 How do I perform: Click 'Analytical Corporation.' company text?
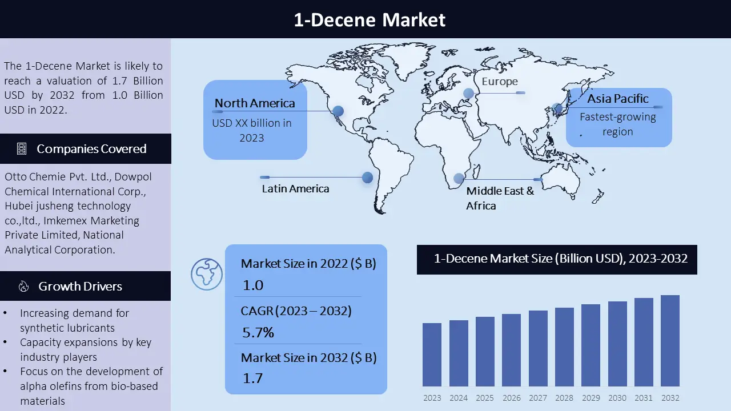(x=60, y=249)
